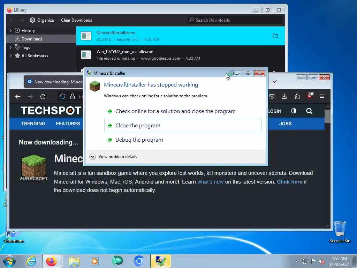This screenshot has width=357, height=268.
Task: Click the Action Center flag icon
Action: (x=313, y=261)
